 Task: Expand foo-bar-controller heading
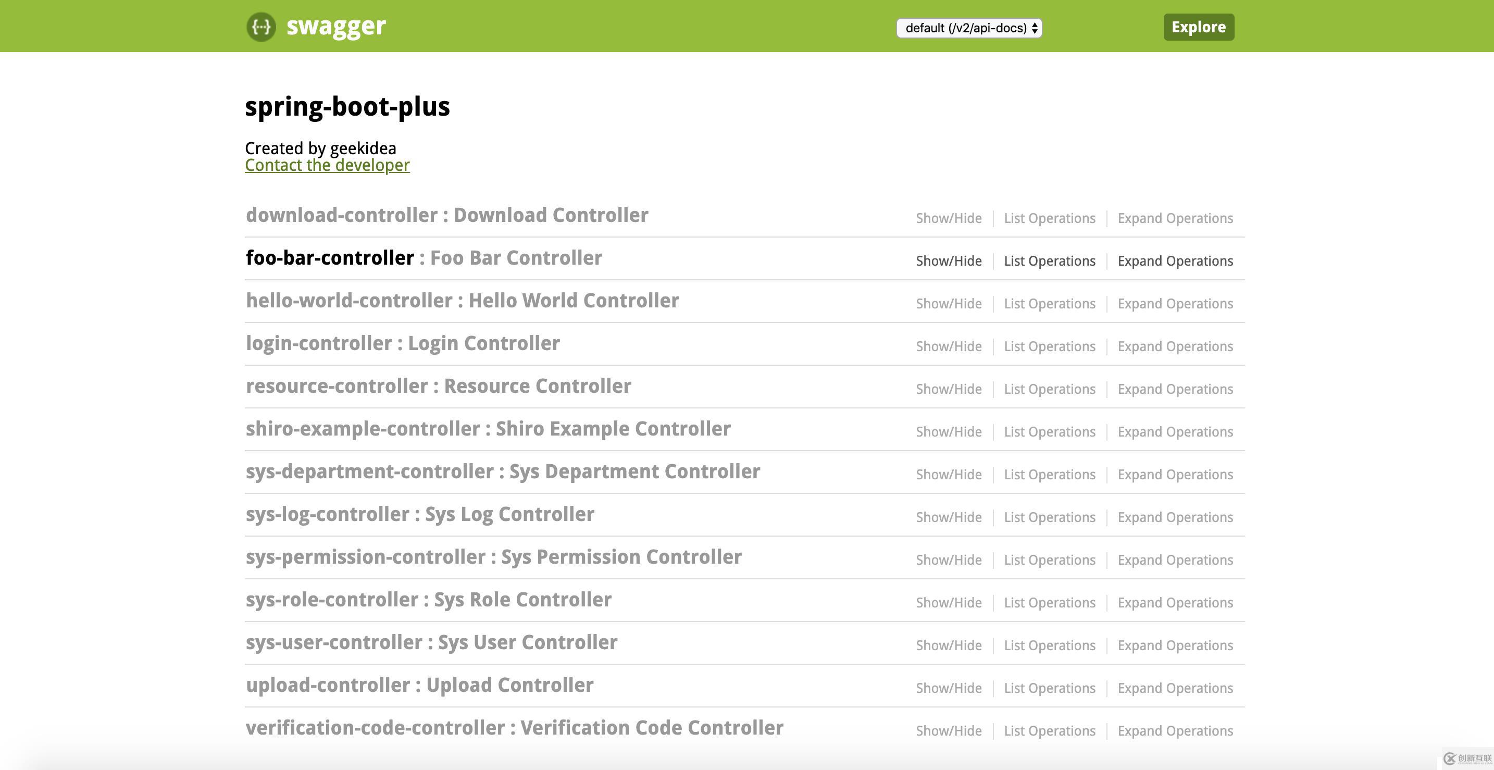click(x=424, y=258)
